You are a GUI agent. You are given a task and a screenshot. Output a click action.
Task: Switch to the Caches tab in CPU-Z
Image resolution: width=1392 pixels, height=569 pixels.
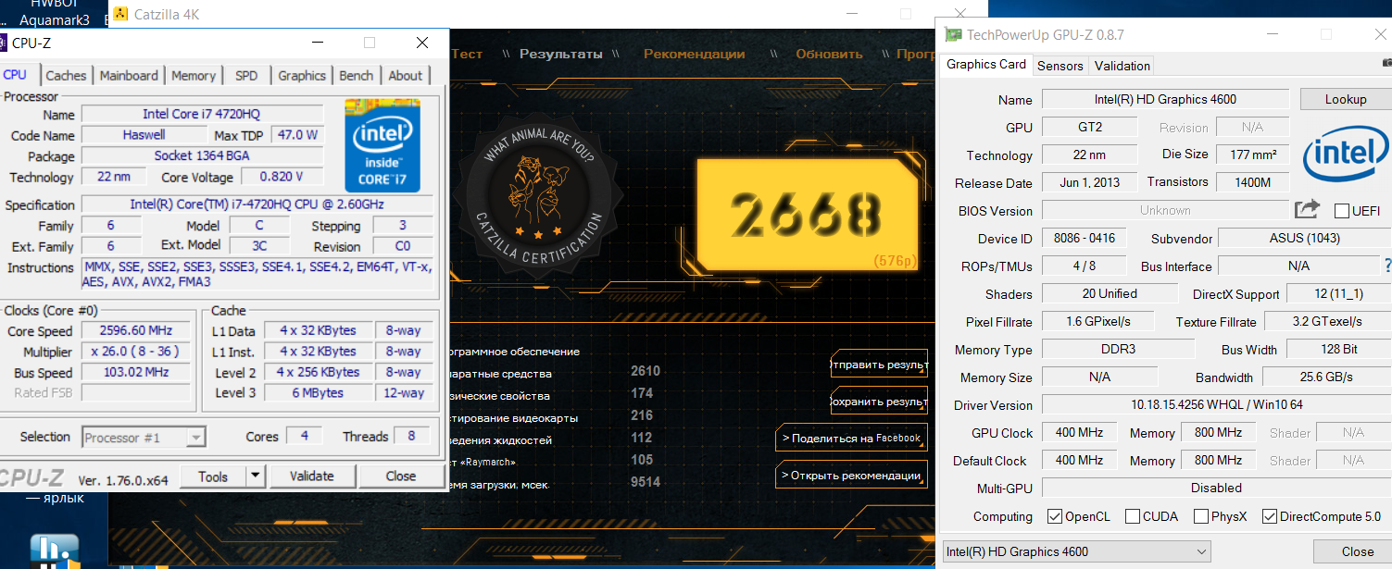66,76
